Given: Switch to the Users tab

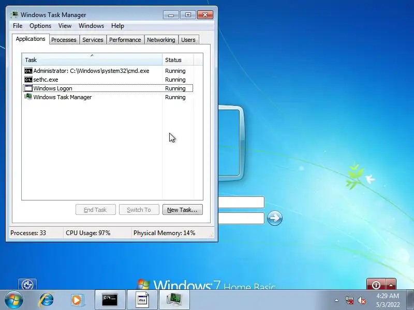Looking at the screenshot, I should pos(188,40).
